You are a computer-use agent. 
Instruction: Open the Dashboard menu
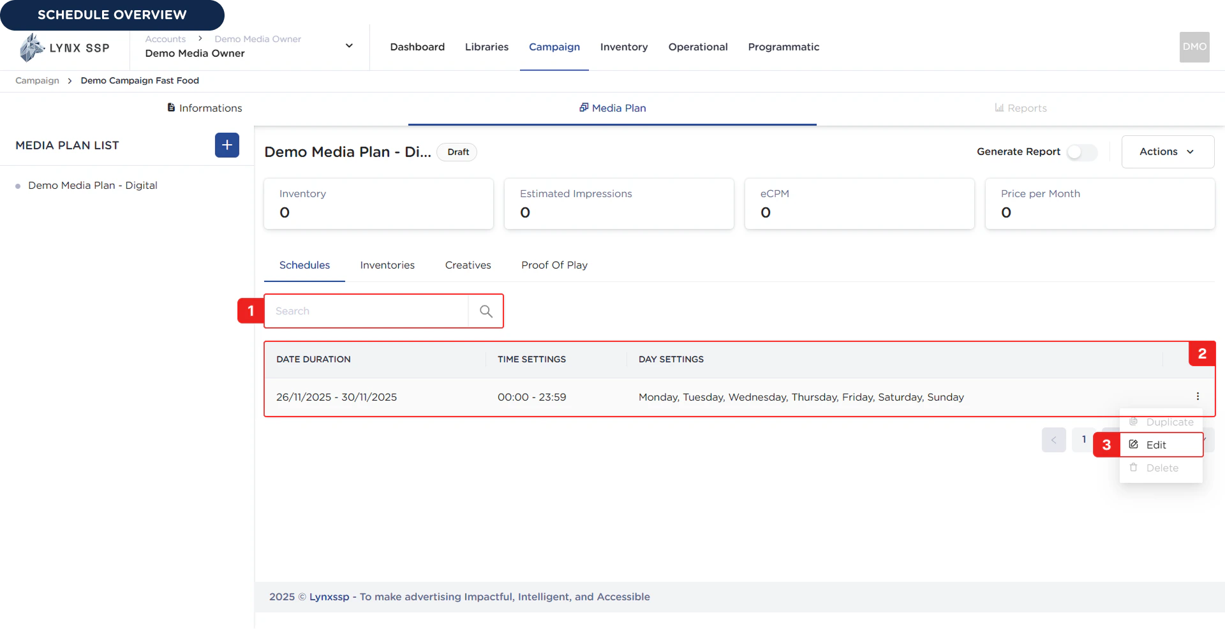(x=417, y=47)
